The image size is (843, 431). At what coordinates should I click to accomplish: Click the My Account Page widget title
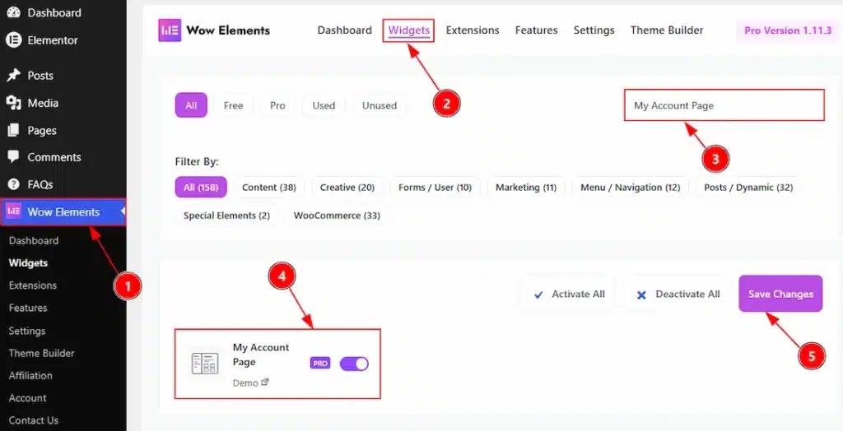point(261,355)
